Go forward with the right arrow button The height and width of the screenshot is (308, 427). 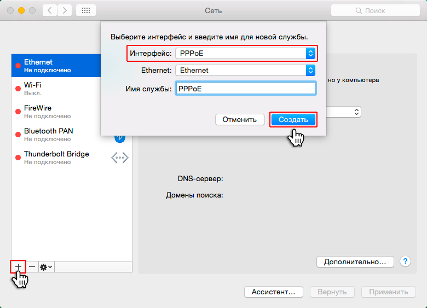coord(65,10)
